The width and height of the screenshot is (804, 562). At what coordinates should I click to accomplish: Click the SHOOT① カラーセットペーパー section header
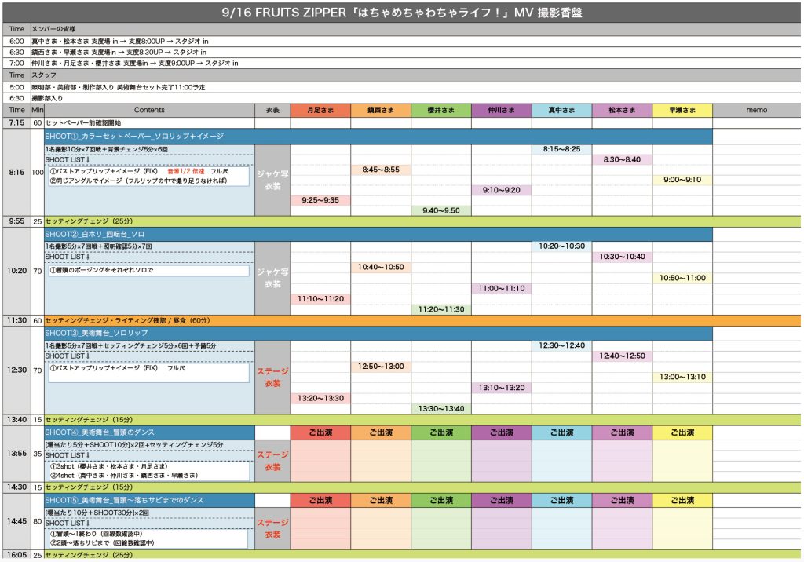coord(149,137)
